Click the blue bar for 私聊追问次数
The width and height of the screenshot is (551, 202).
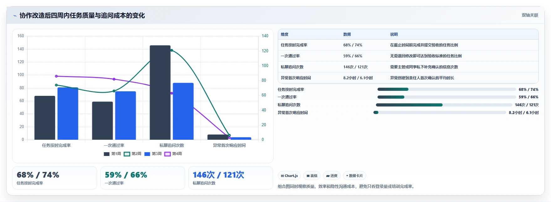183,111
